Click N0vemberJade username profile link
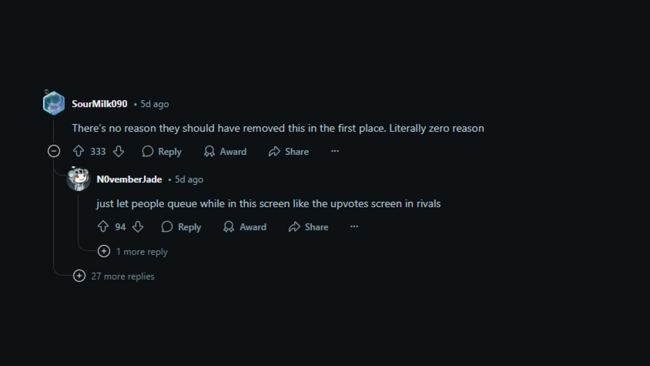650x366 pixels. pyautogui.click(x=129, y=179)
